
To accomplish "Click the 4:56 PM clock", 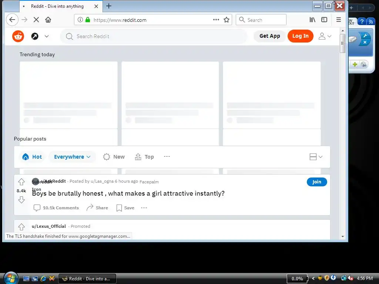I will [365, 278].
